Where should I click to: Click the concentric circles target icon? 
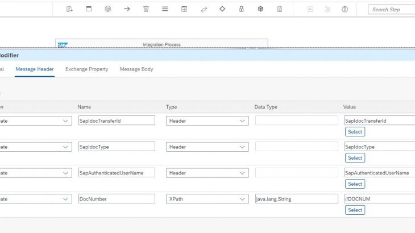point(107,9)
